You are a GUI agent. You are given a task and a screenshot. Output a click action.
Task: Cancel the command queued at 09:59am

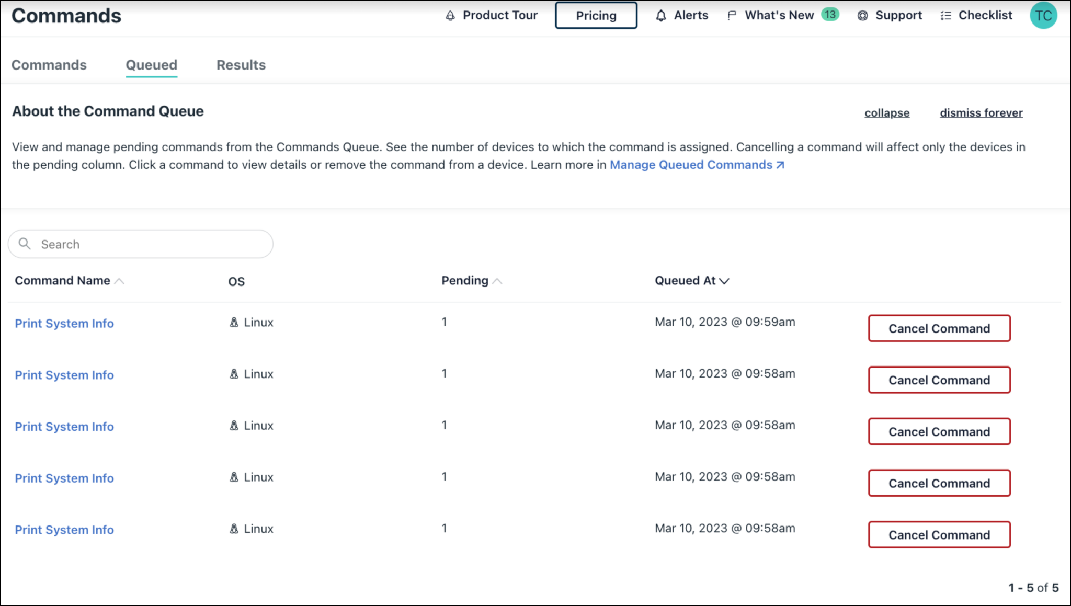(939, 328)
